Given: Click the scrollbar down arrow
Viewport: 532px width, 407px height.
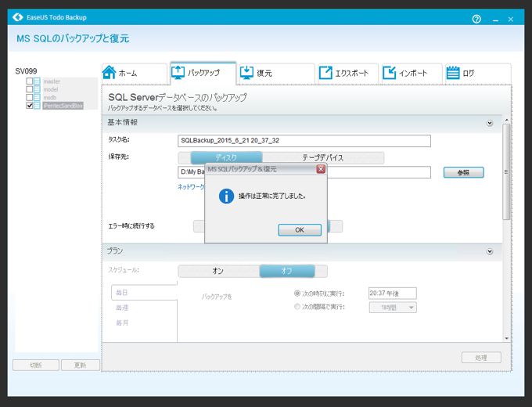Looking at the screenshot, I should click(x=506, y=338).
